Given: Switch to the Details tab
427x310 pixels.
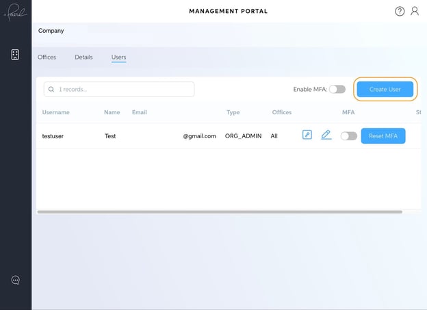Looking at the screenshot, I should (83, 57).
